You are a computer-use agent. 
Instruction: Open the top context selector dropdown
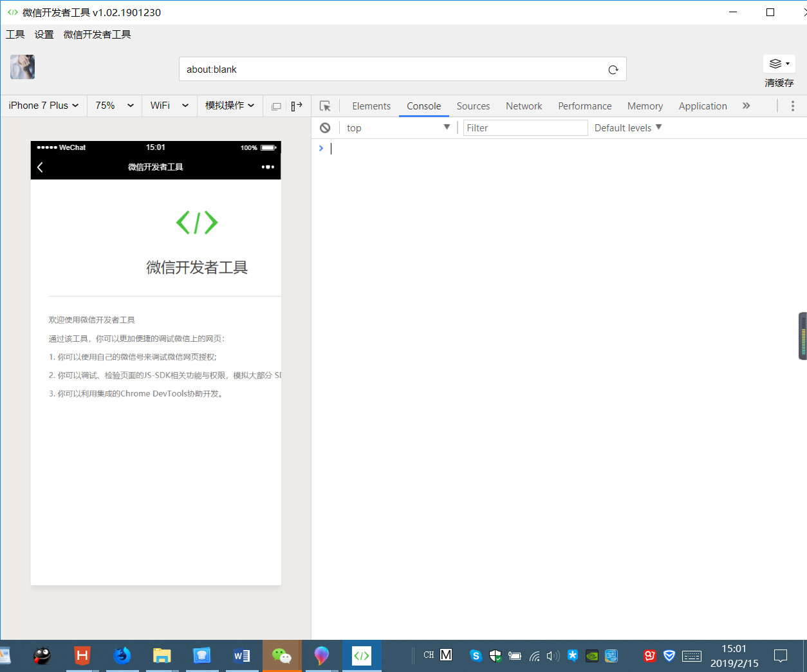point(398,127)
